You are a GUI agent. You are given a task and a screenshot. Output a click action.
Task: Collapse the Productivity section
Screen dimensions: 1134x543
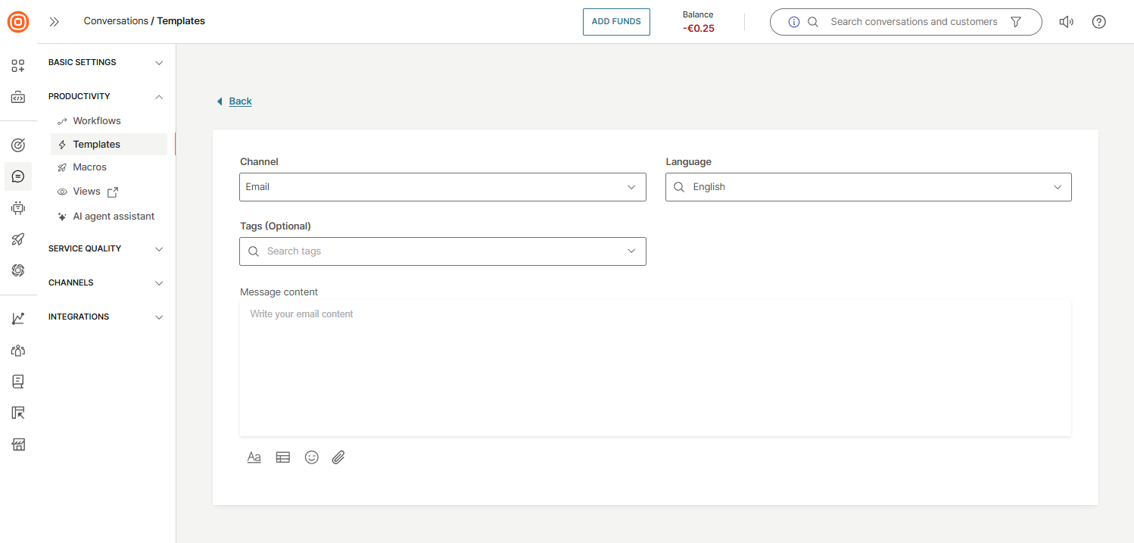(x=106, y=97)
